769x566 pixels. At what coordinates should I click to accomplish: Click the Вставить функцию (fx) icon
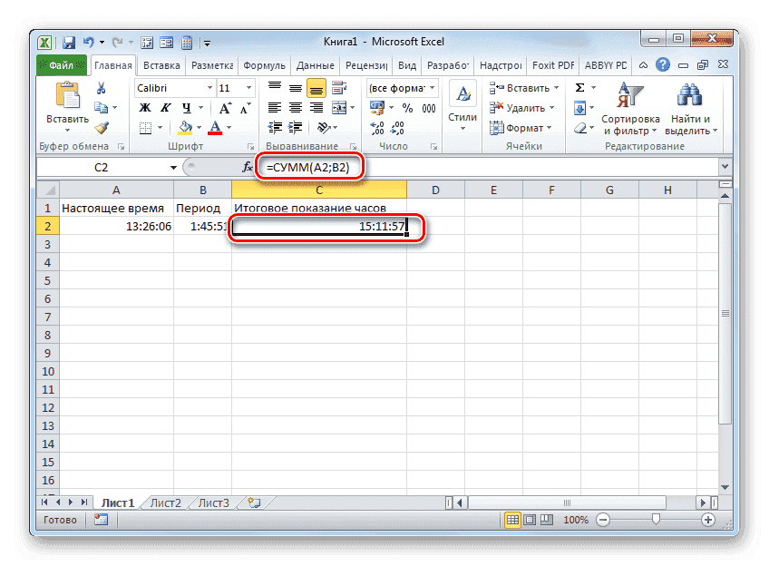pyautogui.click(x=247, y=167)
